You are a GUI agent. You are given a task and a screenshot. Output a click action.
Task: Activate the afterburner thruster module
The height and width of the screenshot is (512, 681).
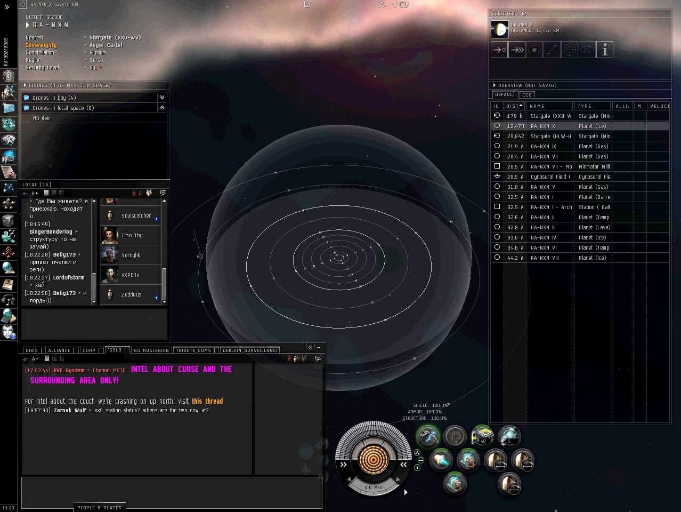point(441,460)
